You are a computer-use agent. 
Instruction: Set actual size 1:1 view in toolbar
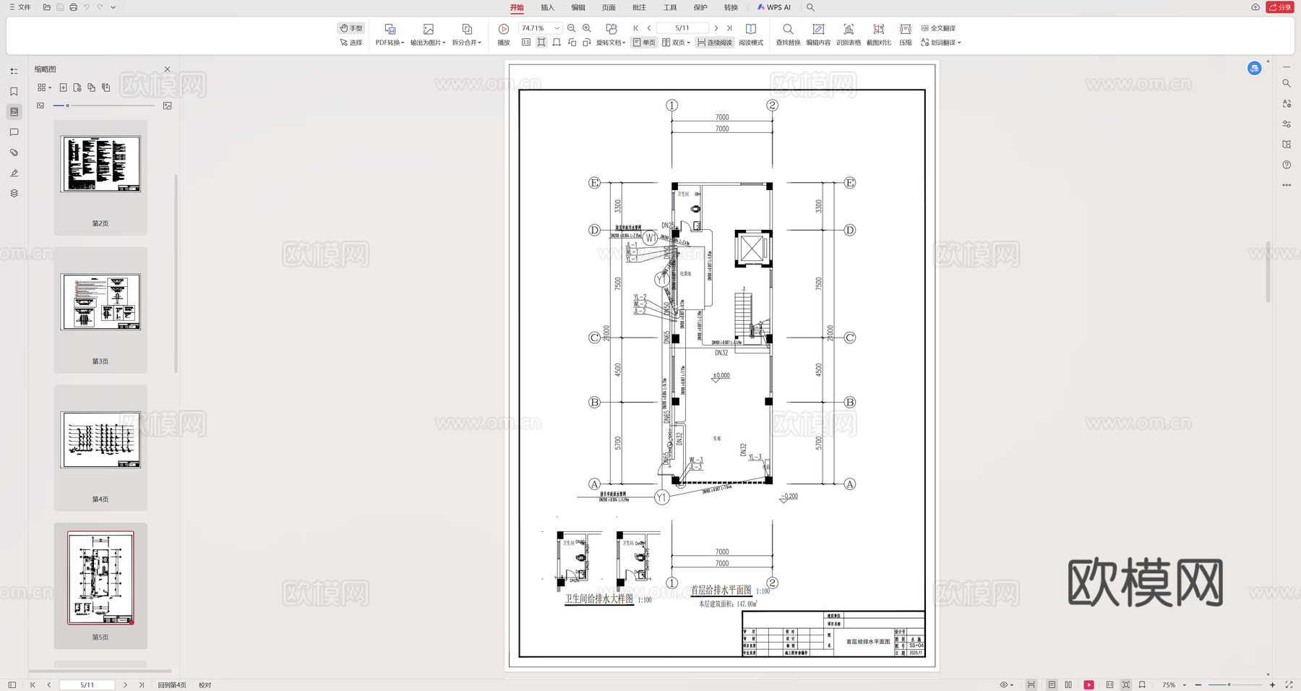coord(526,43)
